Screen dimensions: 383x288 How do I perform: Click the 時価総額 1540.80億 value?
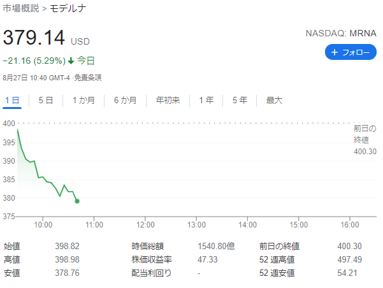point(216,246)
